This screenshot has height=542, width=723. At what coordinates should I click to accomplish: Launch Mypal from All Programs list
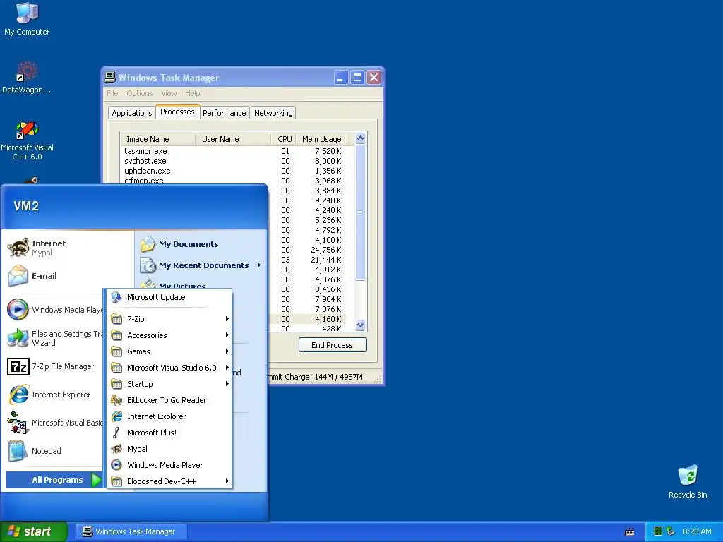coord(169,448)
